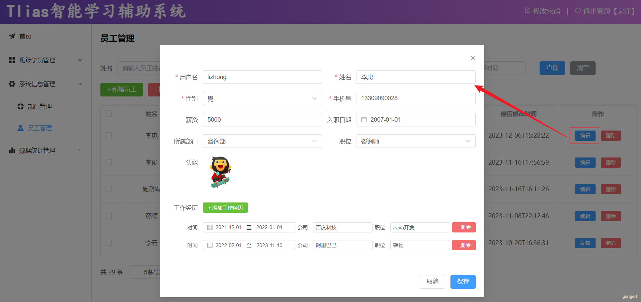This screenshot has height=302, width=641.
Task: Click the power icon beside 退出登录
Action: 578,11
